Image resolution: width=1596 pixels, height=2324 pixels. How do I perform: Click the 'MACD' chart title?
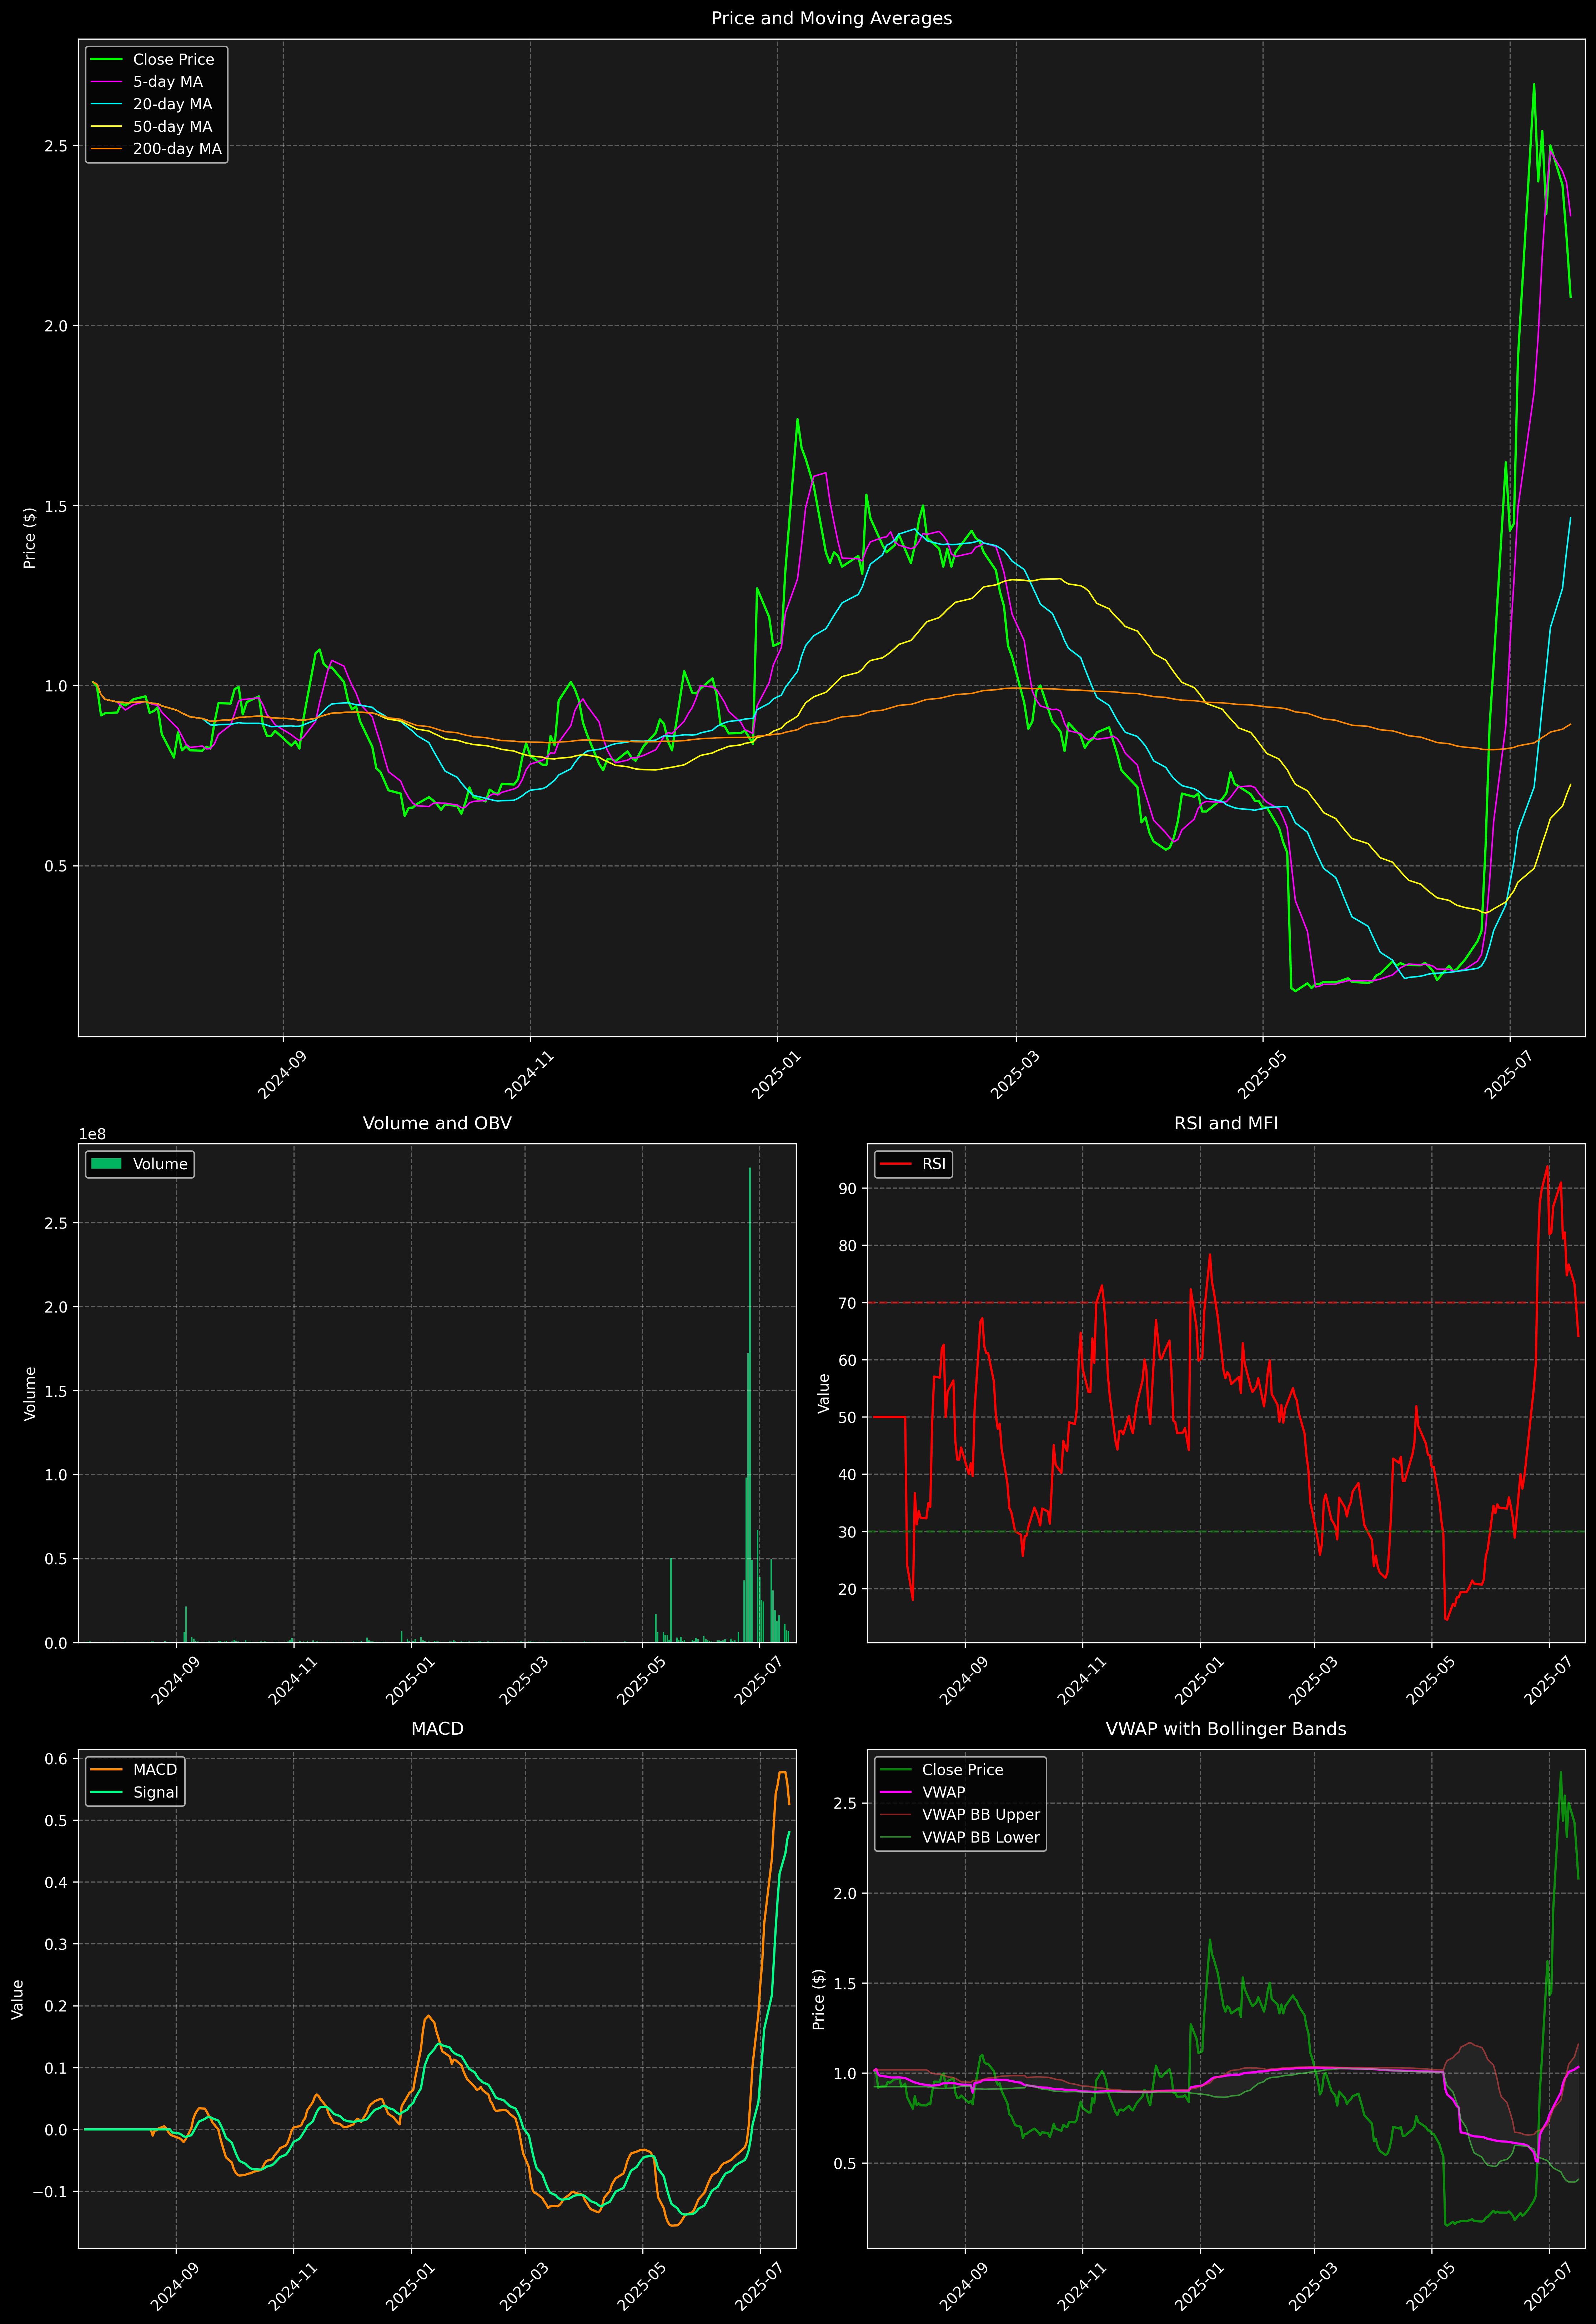pos(437,1729)
